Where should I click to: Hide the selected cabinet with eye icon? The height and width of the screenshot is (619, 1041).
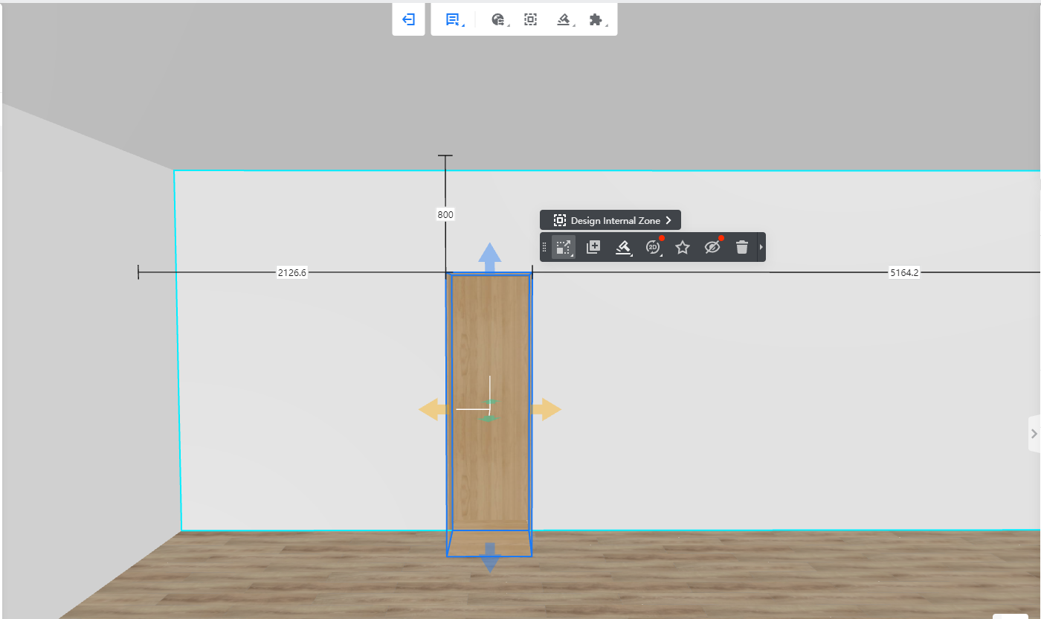click(712, 248)
